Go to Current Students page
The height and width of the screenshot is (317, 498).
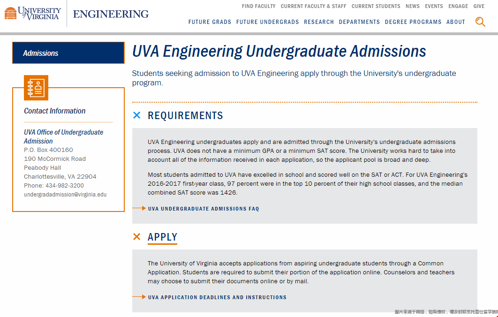(x=376, y=7)
